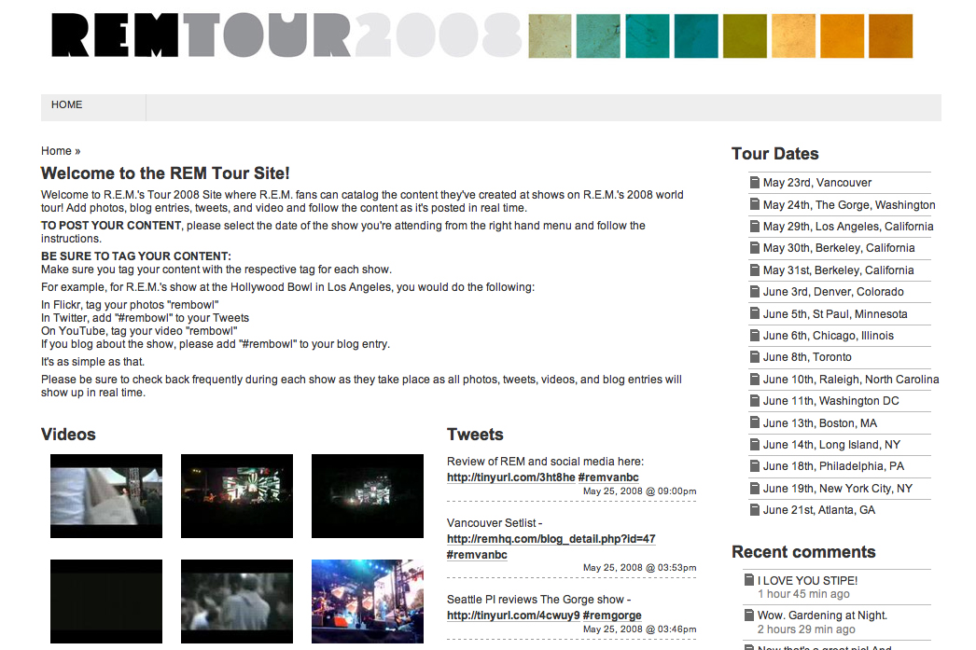Click the page icon beside May 23rd Vancouver
The image size is (976, 650).
click(x=754, y=183)
